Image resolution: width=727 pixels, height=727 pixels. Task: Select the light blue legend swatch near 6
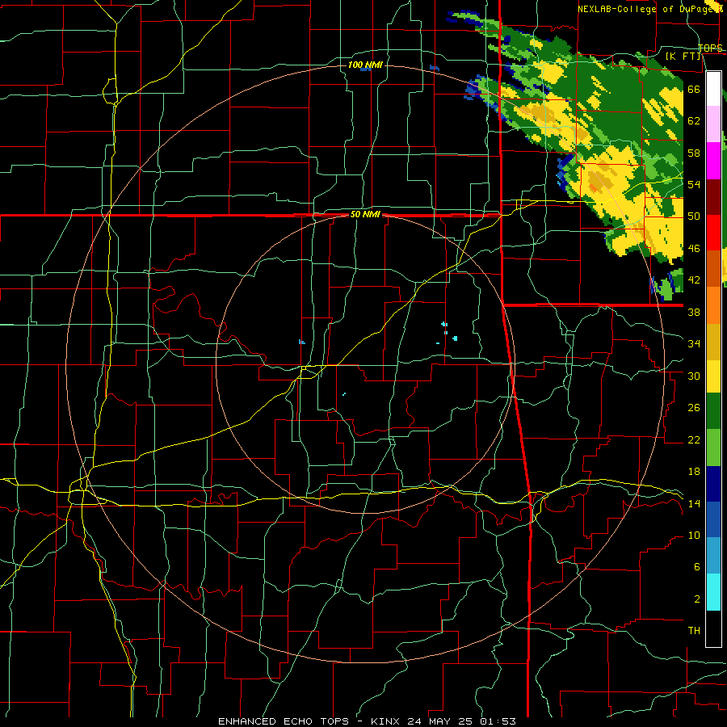coord(713,555)
